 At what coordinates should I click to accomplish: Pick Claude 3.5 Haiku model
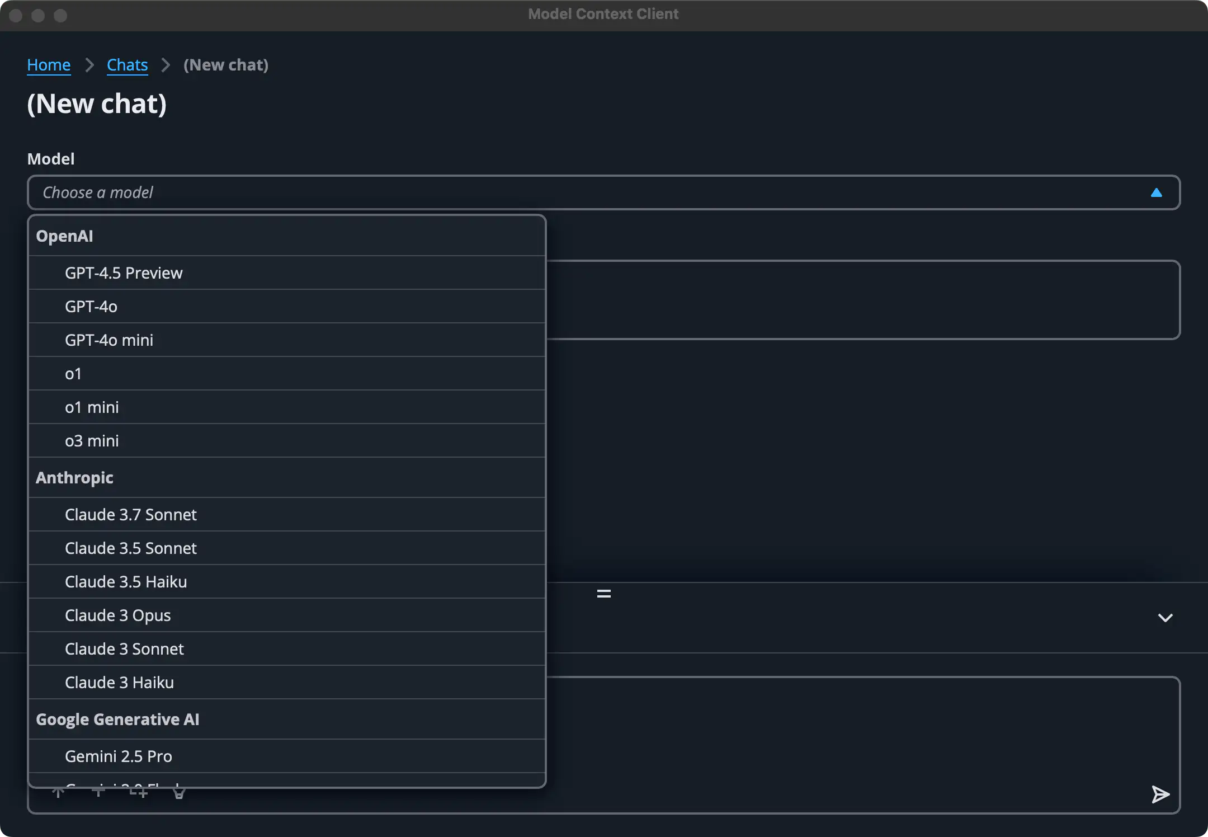[126, 582]
